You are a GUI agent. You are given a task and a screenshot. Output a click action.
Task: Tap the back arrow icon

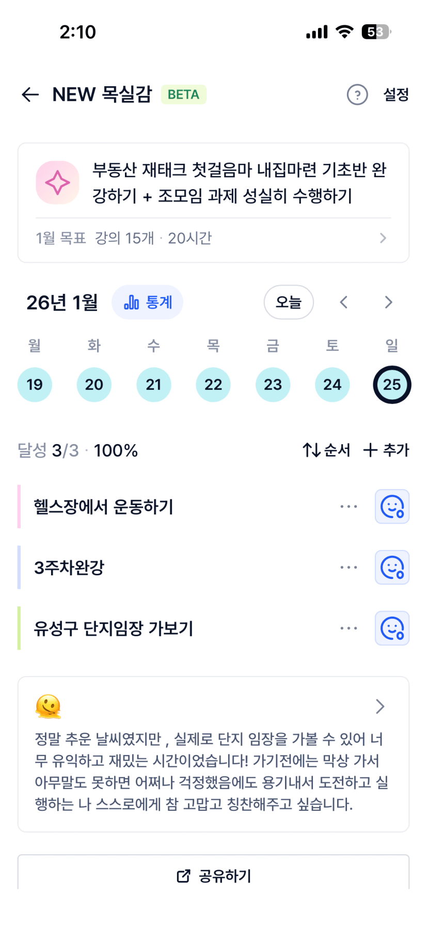30,95
